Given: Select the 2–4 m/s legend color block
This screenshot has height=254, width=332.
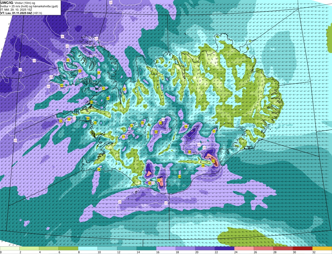Looking at the screenshot, I should pyautogui.click(x=29, y=248).
